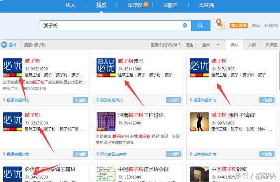The width and height of the screenshot is (280, 182).
Task: Click the TFBOYS hot keyword
Action: [271, 26]
